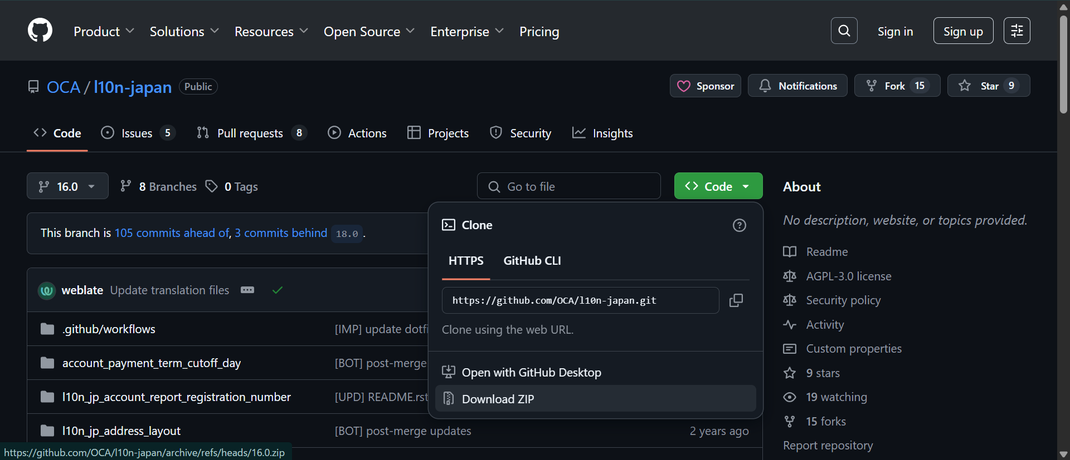This screenshot has width=1070, height=460.
Task: Open the 16.0 branch selector
Action: coord(67,186)
